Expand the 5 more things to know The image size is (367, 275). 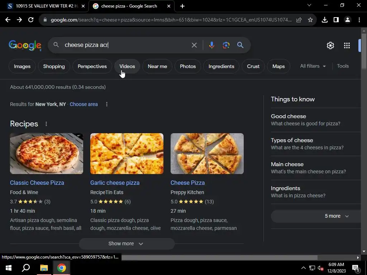pos(316,216)
